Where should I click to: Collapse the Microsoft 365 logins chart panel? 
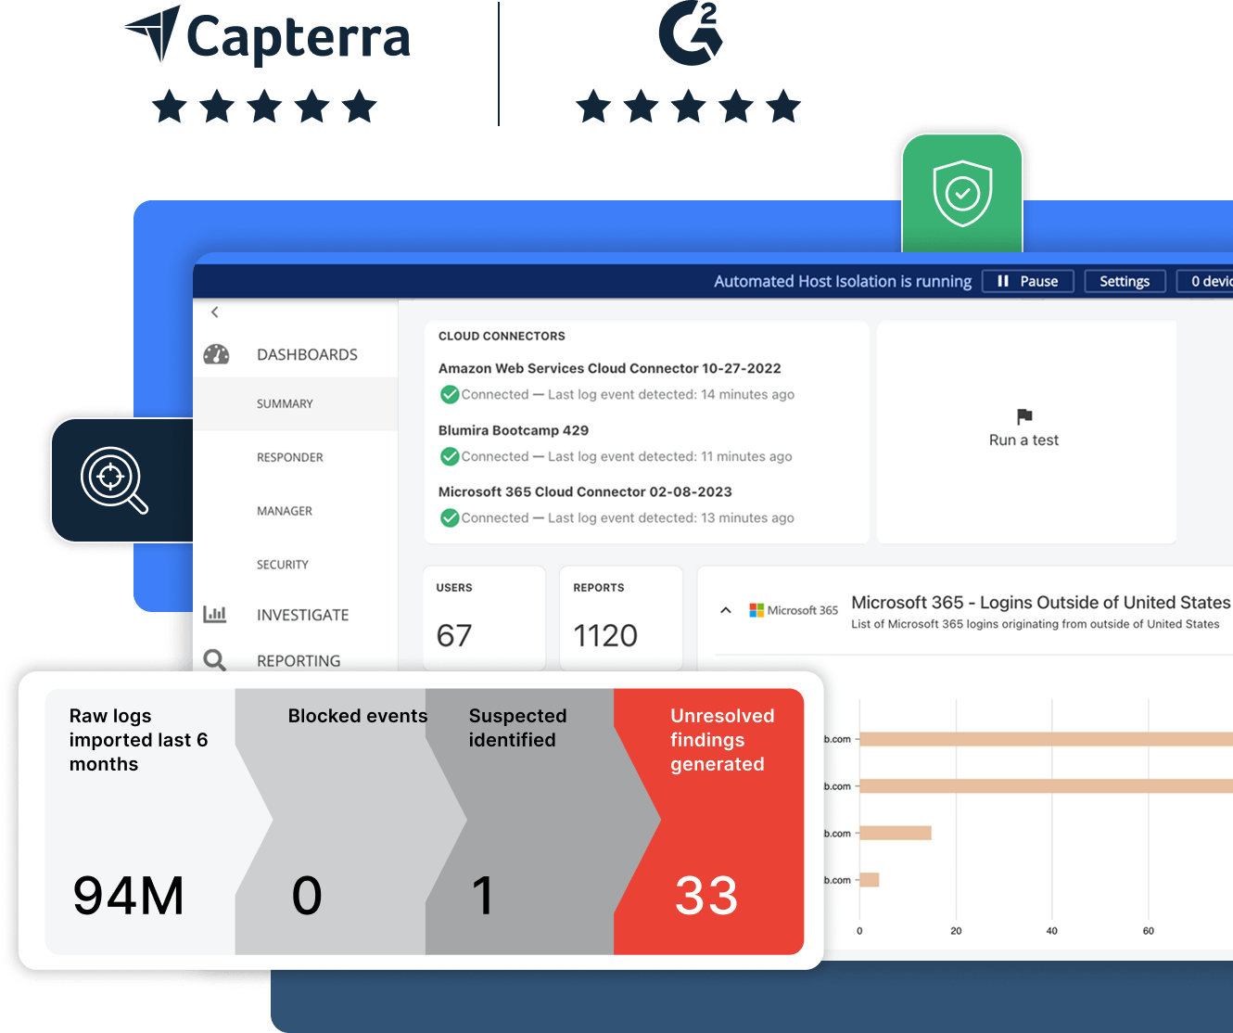(x=728, y=610)
